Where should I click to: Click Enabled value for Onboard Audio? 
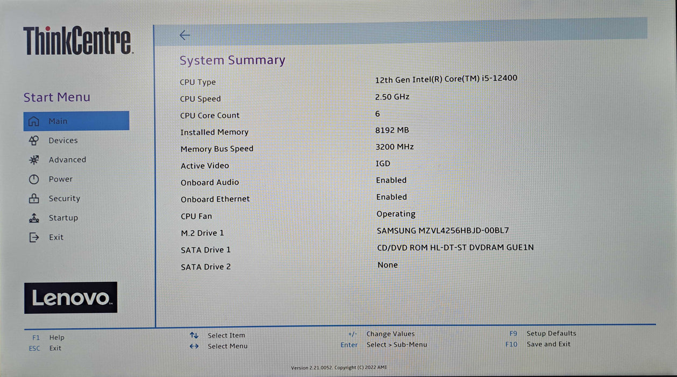pyautogui.click(x=391, y=180)
